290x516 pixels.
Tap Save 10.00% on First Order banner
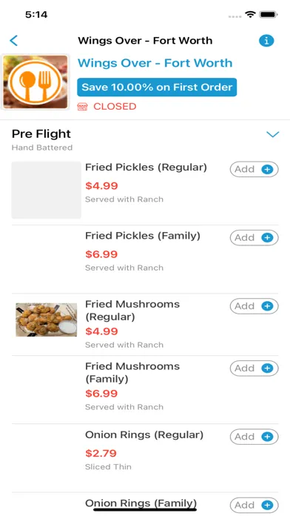157,87
